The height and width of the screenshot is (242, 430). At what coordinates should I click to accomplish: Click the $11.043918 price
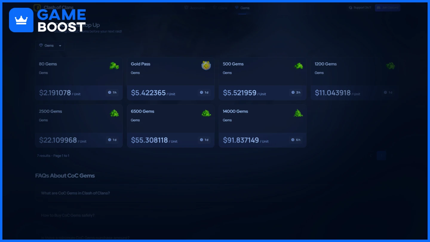point(333,93)
